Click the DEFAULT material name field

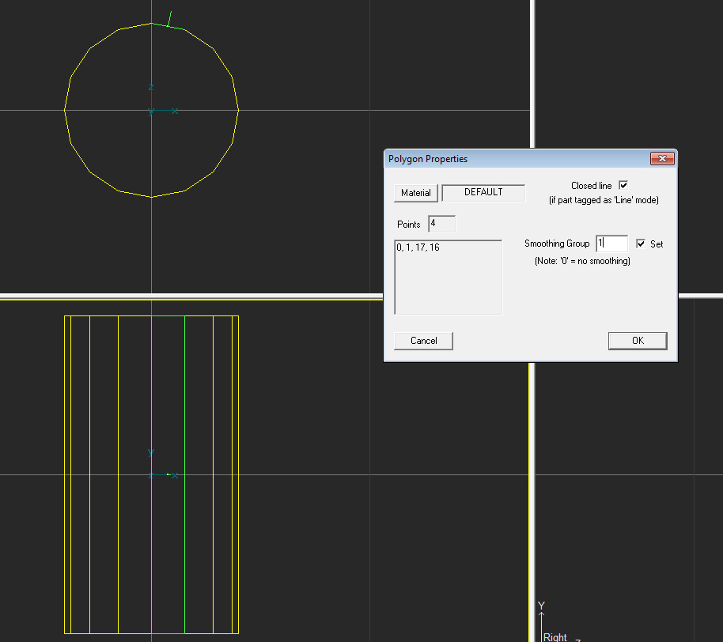click(483, 193)
